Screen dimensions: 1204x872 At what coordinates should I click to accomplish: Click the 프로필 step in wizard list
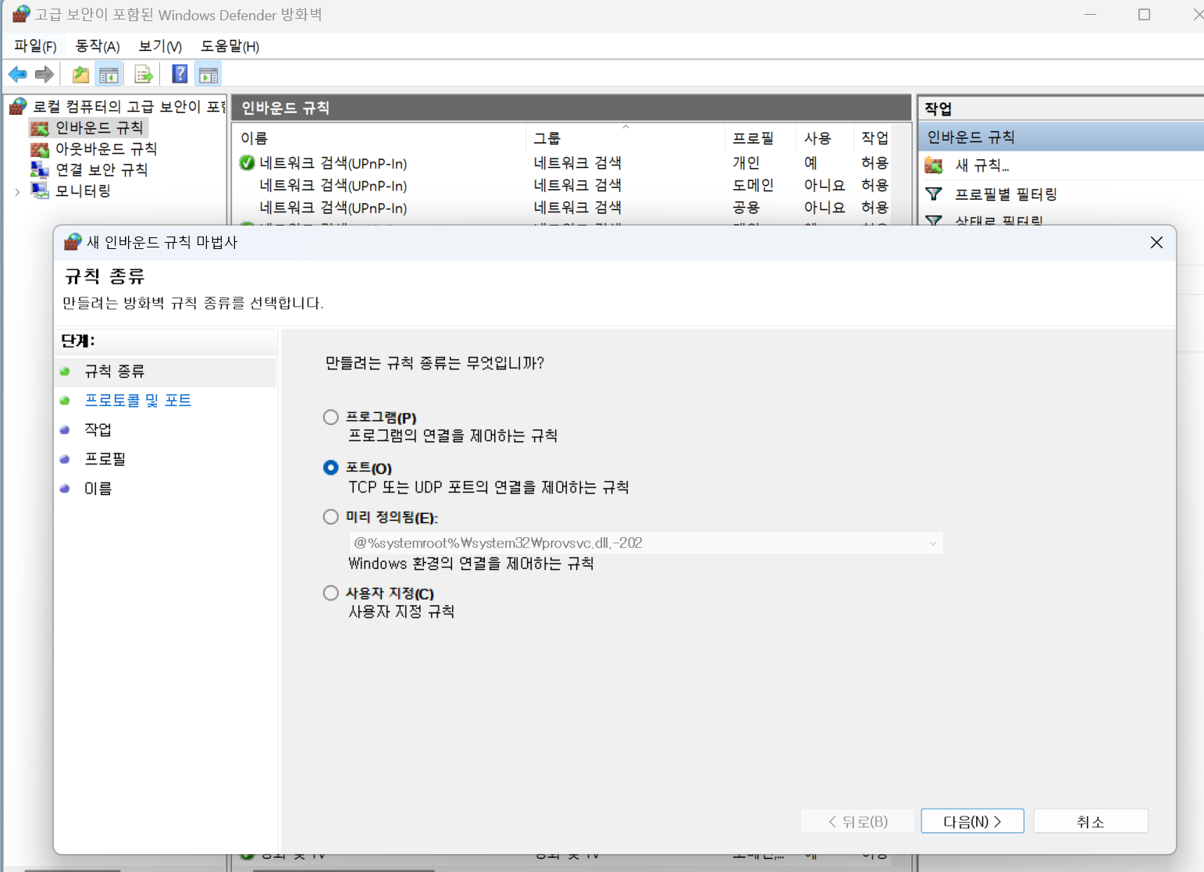pos(105,459)
